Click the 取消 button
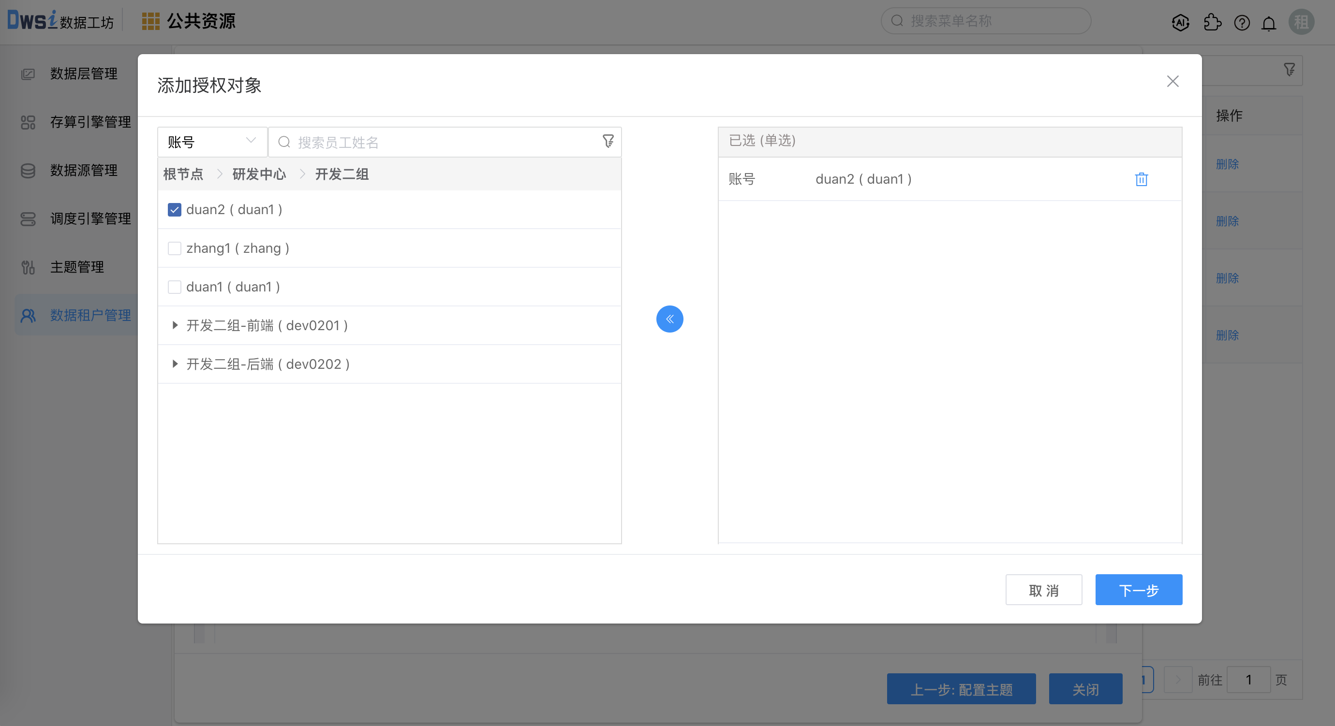This screenshot has height=726, width=1335. [1043, 590]
